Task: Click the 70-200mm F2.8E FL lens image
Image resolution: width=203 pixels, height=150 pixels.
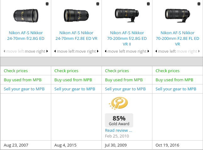Action: tap(178, 15)
